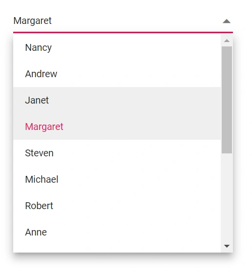This screenshot has width=252, height=277.
Task: Pick Robert from the options
Action: tap(117, 206)
